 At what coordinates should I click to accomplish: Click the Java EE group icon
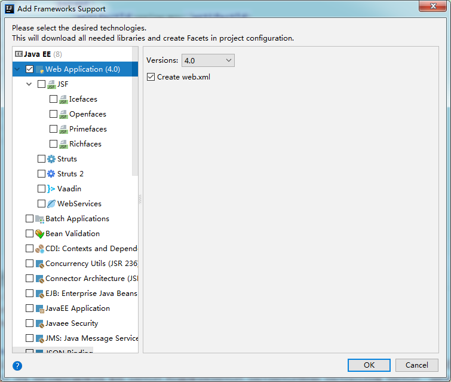[x=19, y=54]
